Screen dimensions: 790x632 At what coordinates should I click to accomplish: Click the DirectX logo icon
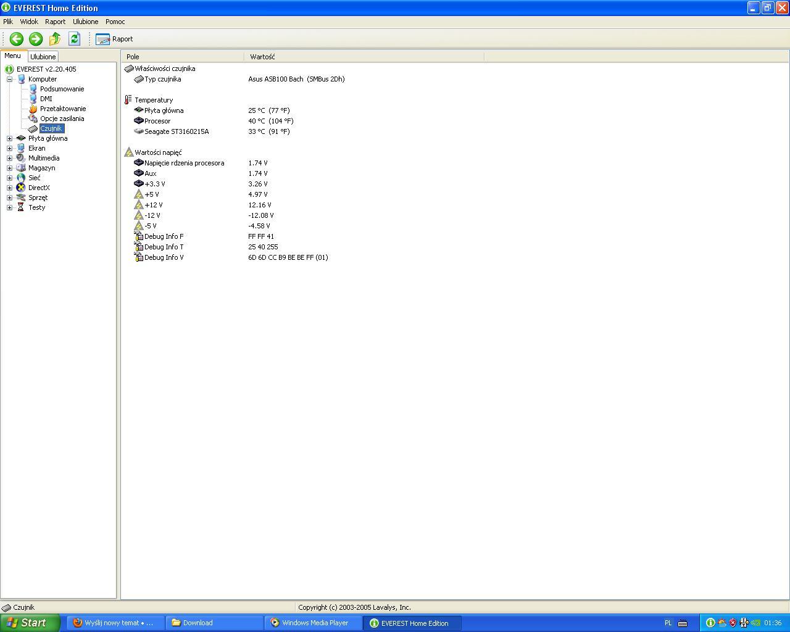click(x=21, y=188)
